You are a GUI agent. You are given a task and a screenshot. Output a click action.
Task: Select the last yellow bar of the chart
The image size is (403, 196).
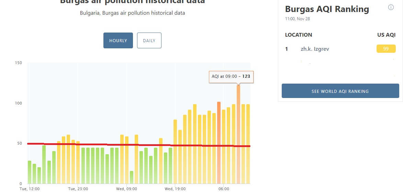(x=248, y=144)
